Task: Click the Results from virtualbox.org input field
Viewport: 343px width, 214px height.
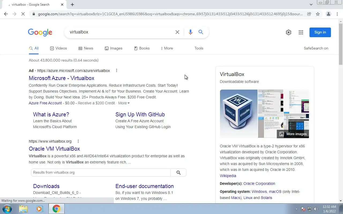Action: click(101, 173)
